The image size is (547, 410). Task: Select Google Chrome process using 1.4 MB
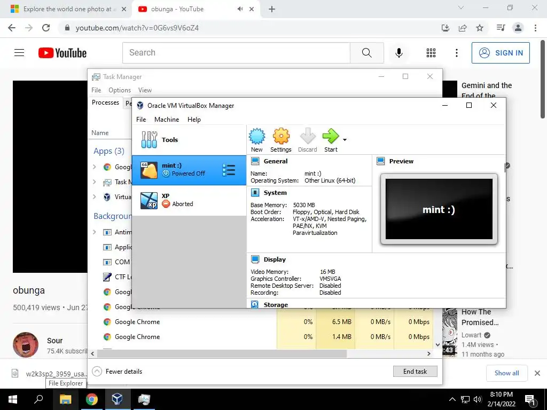click(x=261, y=337)
